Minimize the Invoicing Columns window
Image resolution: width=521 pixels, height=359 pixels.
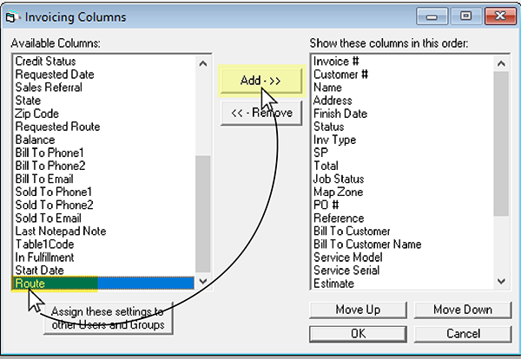(432, 16)
